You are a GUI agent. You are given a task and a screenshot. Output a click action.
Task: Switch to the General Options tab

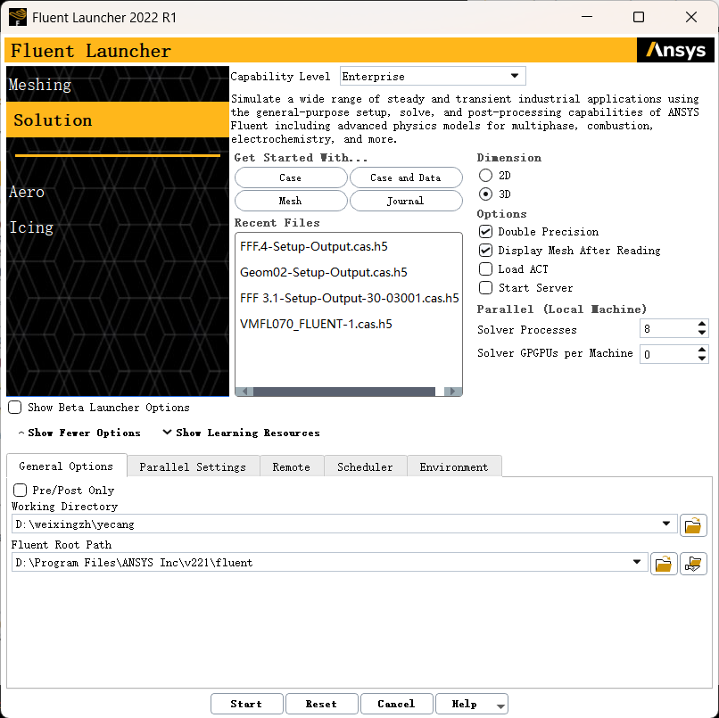click(x=67, y=466)
